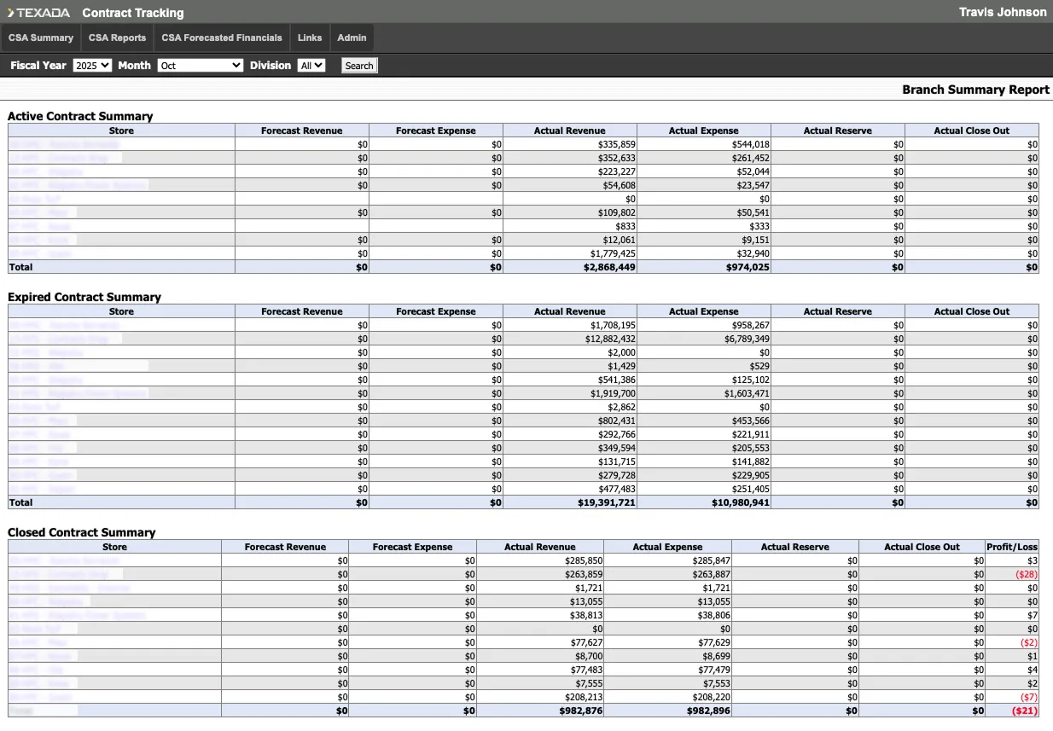Open the Admin menu item
The height and width of the screenshot is (731, 1053).
point(352,38)
